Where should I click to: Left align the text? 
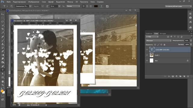(x=84, y=6)
